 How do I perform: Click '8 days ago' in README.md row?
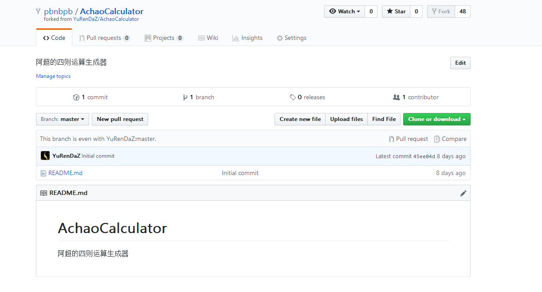pyautogui.click(x=451, y=173)
